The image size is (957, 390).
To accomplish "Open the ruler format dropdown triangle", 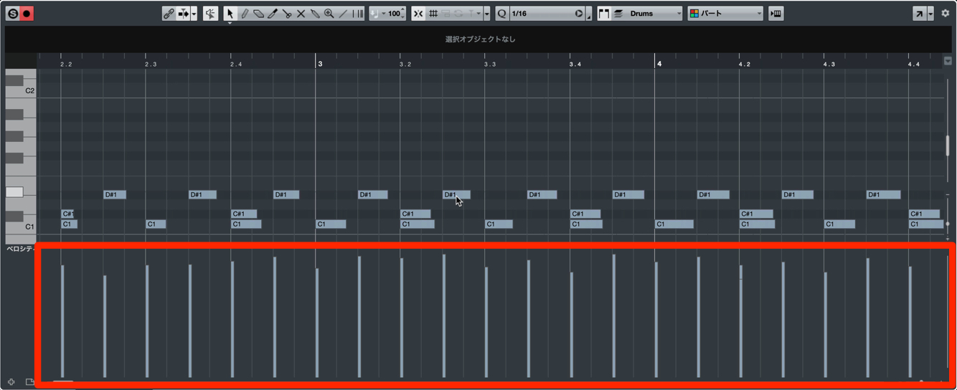I will (948, 62).
